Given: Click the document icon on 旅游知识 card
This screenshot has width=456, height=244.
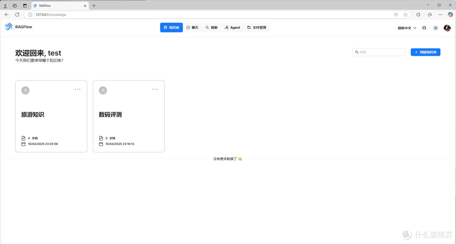Looking at the screenshot, I should [x=24, y=138].
